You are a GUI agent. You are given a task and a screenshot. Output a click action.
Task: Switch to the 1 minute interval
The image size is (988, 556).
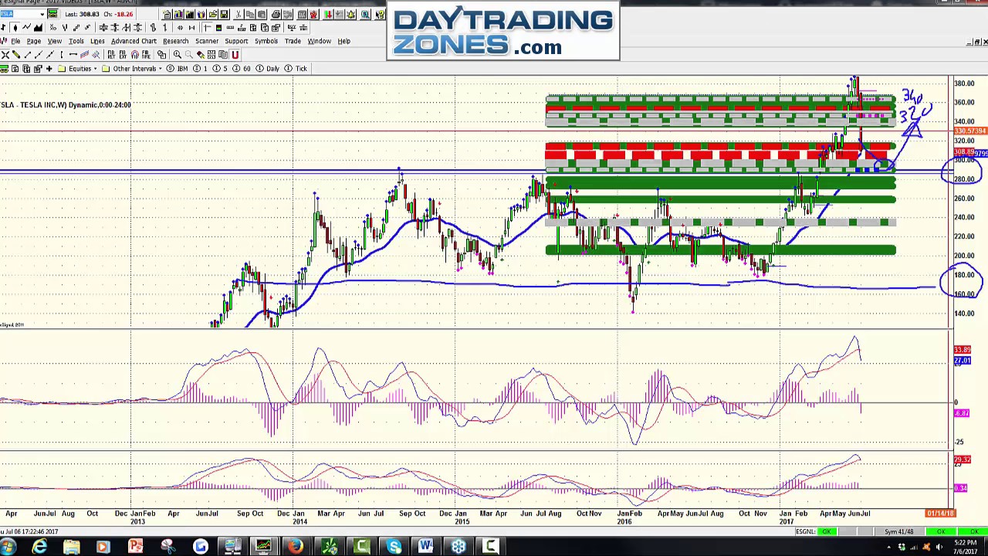(201, 69)
